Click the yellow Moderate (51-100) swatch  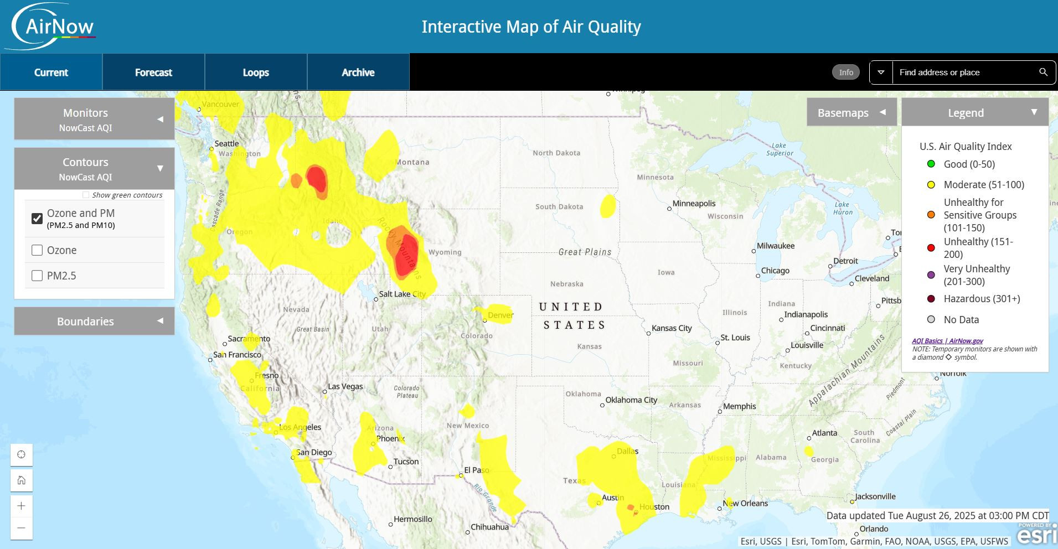tap(931, 185)
